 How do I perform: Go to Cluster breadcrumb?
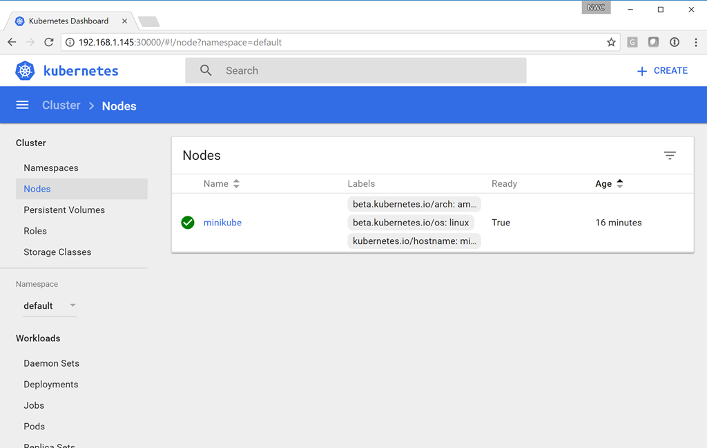[61, 105]
